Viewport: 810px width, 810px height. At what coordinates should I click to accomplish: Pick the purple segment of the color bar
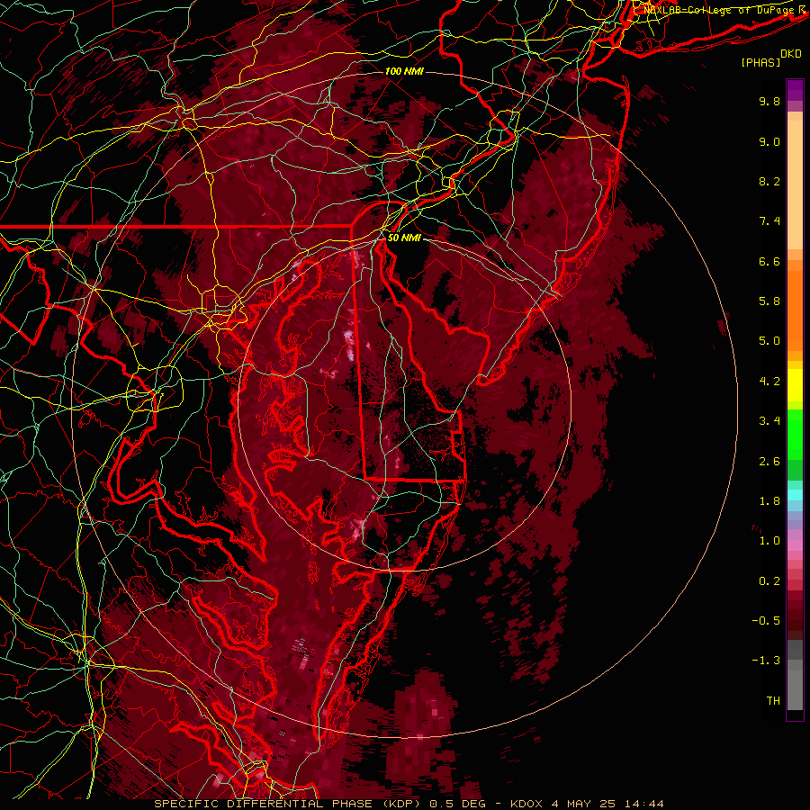795,90
